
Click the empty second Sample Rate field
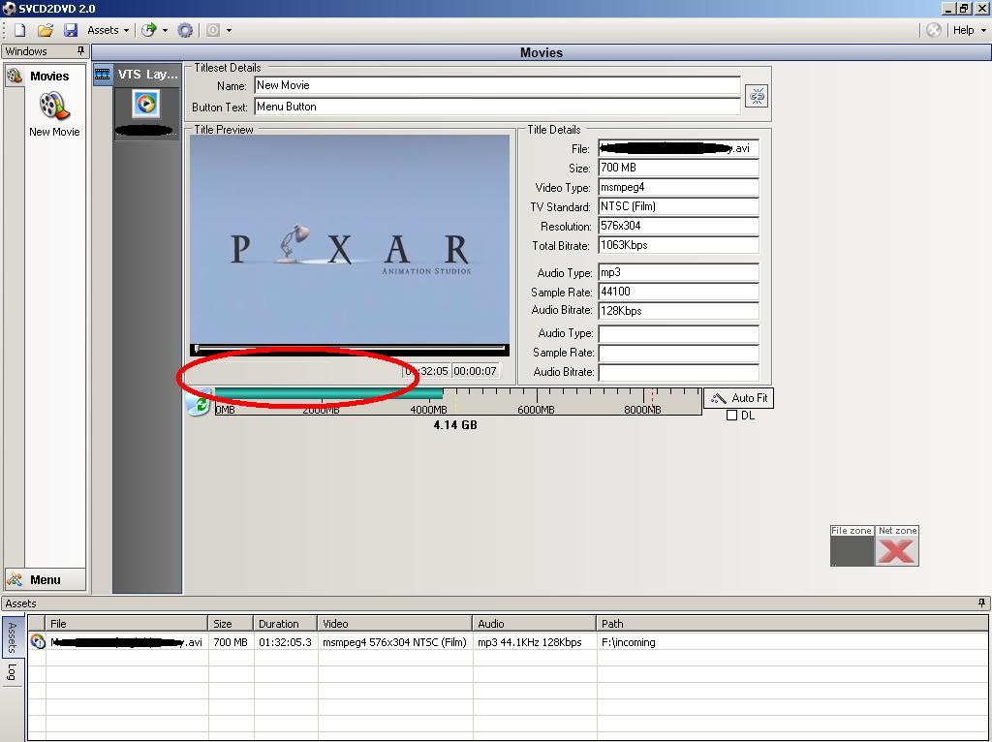tap(678, 353)
